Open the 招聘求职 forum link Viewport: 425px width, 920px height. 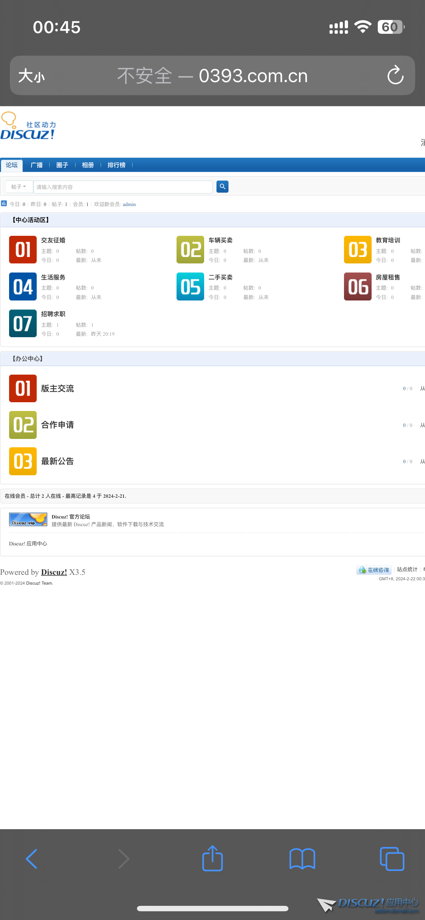tap(53, 314)
